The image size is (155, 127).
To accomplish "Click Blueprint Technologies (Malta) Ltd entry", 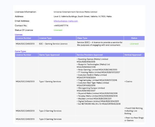I will click(93, 66).
